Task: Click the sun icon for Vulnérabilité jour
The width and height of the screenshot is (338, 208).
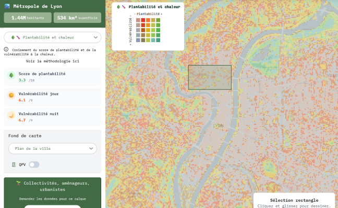Action: click(11, 96)
